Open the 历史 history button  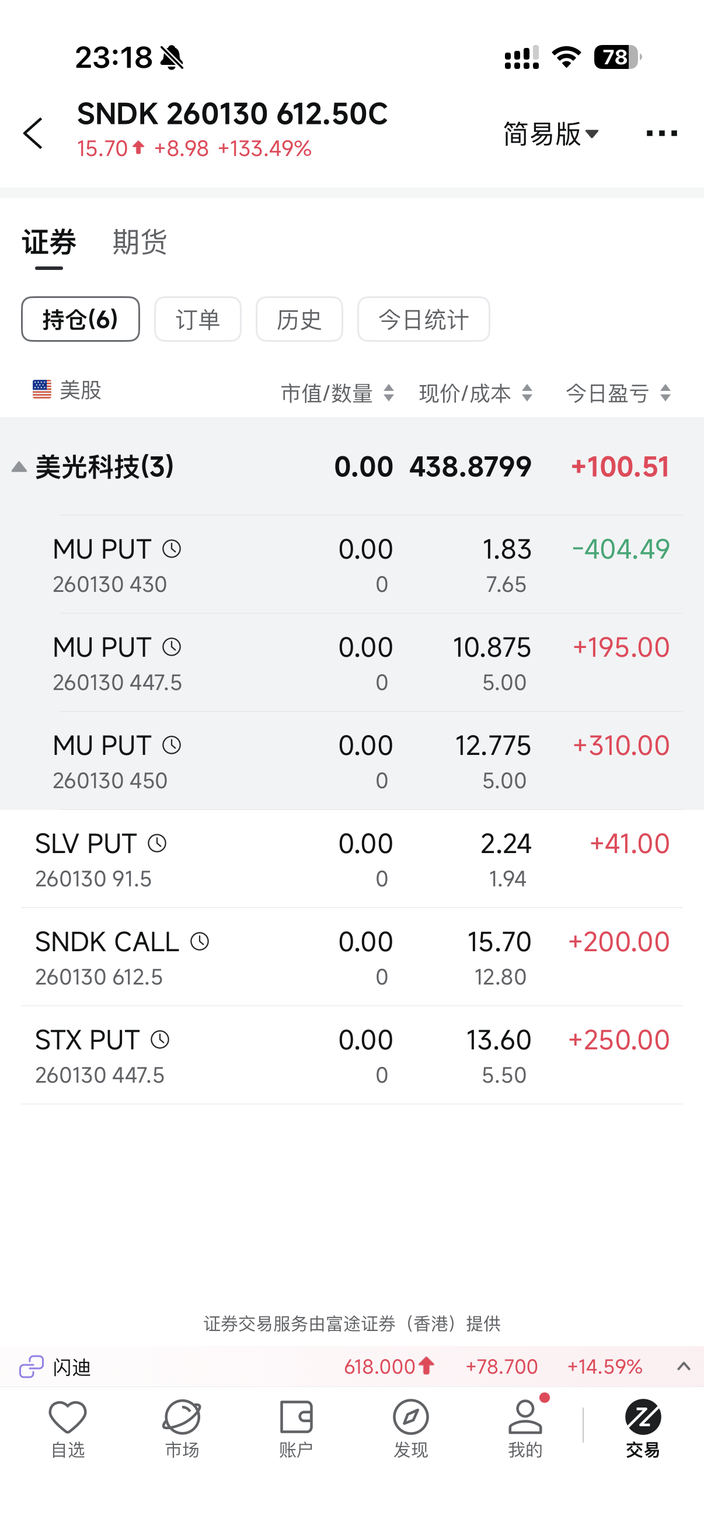[x=299, y=320]
